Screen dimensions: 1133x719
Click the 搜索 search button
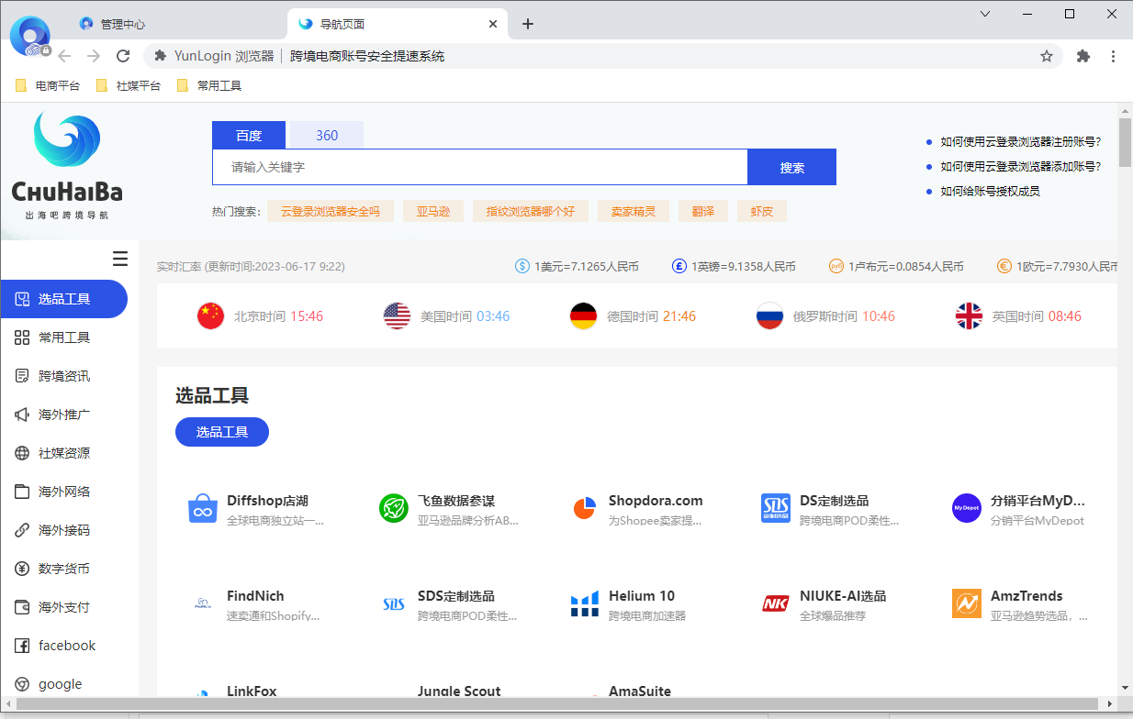click(x=791, y=166)
